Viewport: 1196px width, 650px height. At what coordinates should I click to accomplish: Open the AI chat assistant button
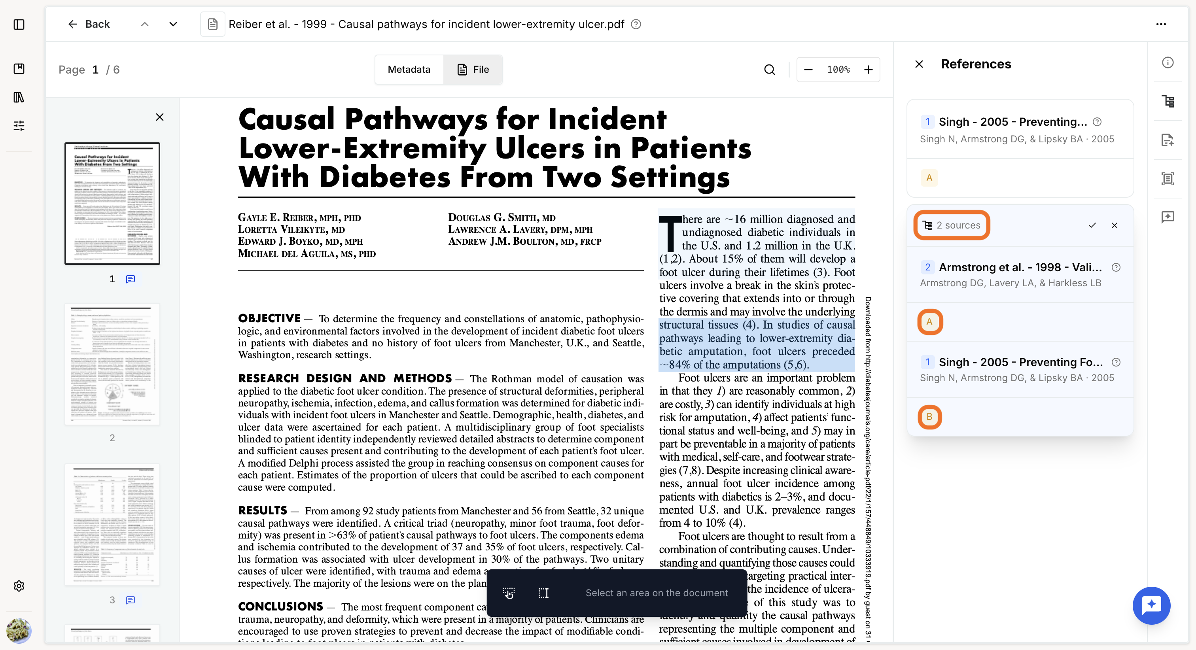pyautogui.click(x=1151, y=605)
